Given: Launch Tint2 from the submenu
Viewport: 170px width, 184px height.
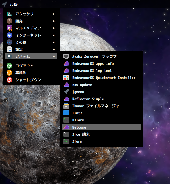Looking at the screenshot, I should [101, 113].
